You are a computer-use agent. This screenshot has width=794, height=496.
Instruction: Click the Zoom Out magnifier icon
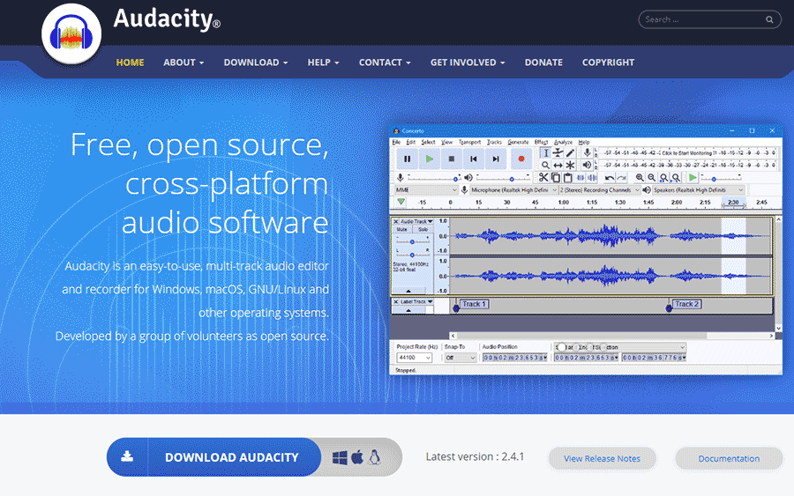(652, 177)
